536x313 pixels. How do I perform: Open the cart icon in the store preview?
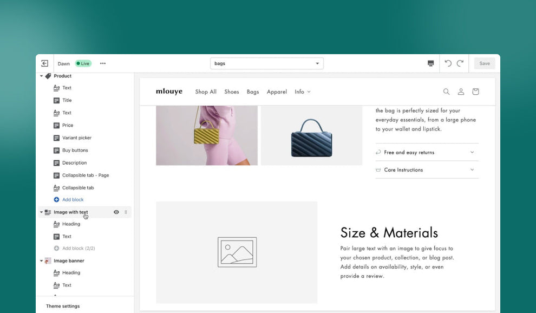475,92
